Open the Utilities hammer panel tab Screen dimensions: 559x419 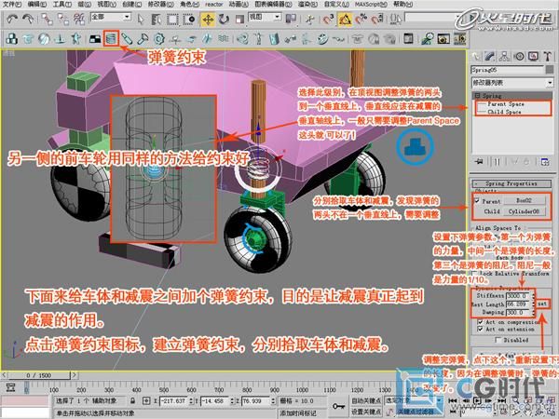click(548, 56)
